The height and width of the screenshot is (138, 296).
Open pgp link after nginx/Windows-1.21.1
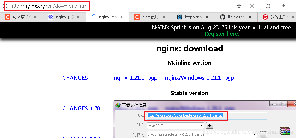tap(229, 78)
